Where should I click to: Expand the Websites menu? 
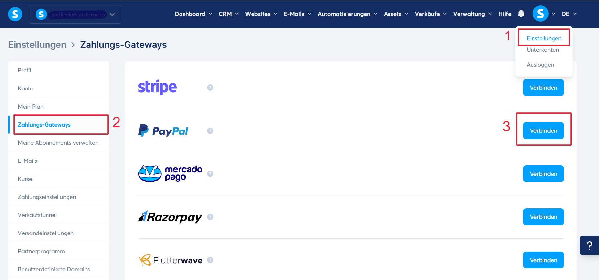click(x=261, y=14)
